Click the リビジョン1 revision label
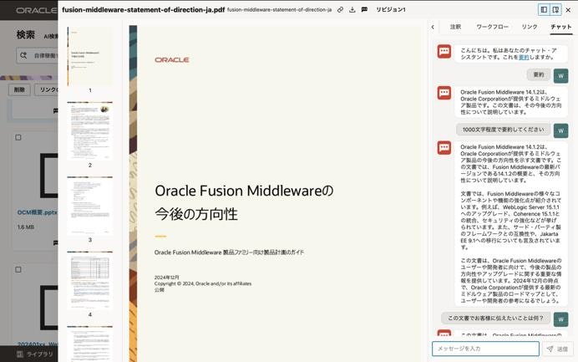Viewport: 578px width, 362px height. [390, 9]
